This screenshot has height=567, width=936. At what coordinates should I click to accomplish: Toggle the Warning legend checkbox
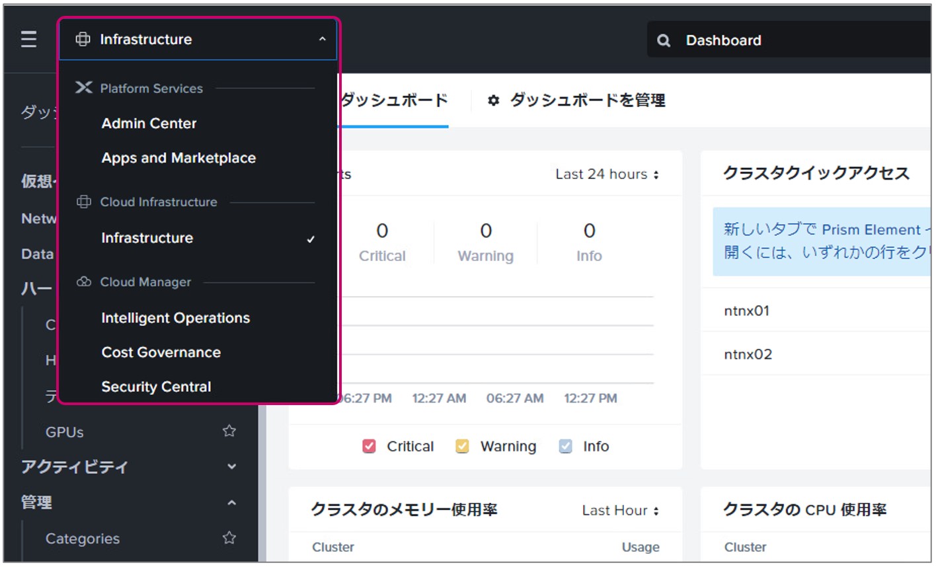(462, 446)
